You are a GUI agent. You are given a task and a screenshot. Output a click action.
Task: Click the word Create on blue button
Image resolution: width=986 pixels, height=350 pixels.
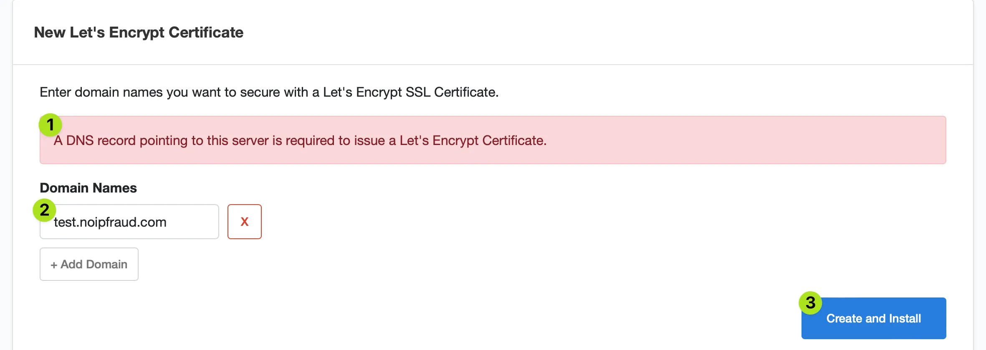(844, 318)
